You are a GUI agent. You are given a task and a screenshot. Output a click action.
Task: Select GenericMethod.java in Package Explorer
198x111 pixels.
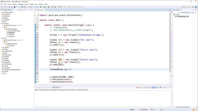pyautogui.click(x=15, y=31)
